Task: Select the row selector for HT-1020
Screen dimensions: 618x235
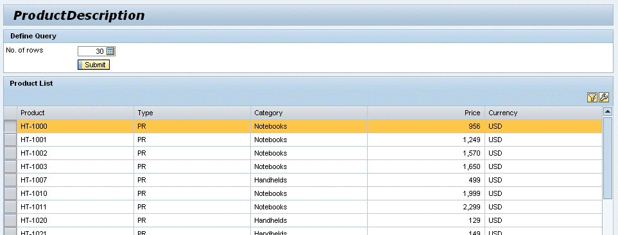Action: [10, 220]
